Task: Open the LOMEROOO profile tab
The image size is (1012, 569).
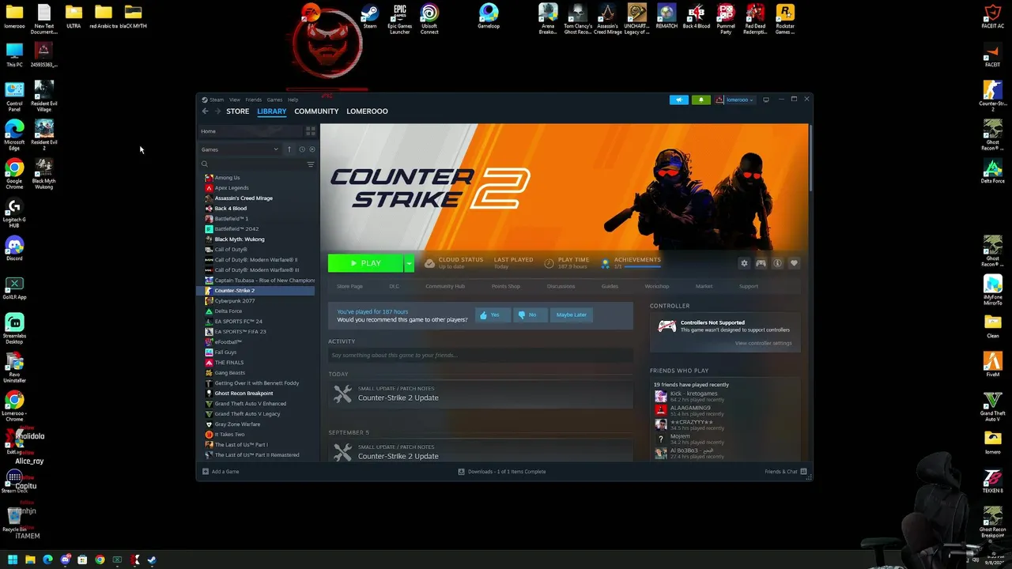Action: coord(367,111)
